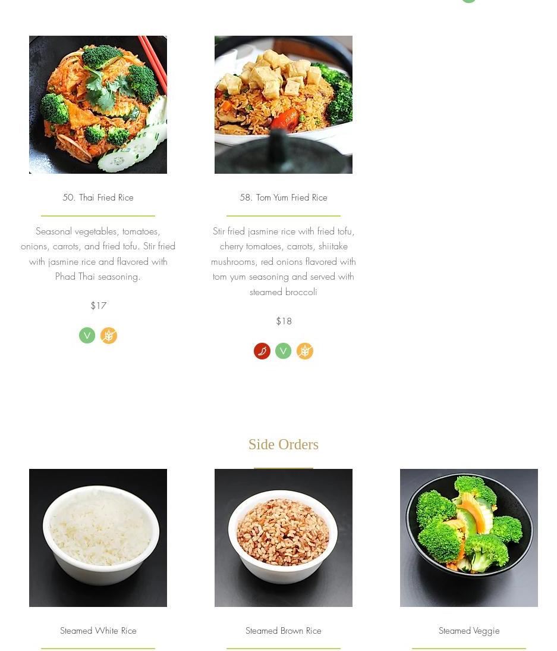Select the '58. Tom Yum Fried Rice' title

click(284, 198)
